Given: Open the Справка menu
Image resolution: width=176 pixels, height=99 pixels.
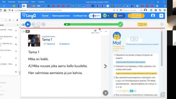Looking at the screenshot, I should coord(41,2).
